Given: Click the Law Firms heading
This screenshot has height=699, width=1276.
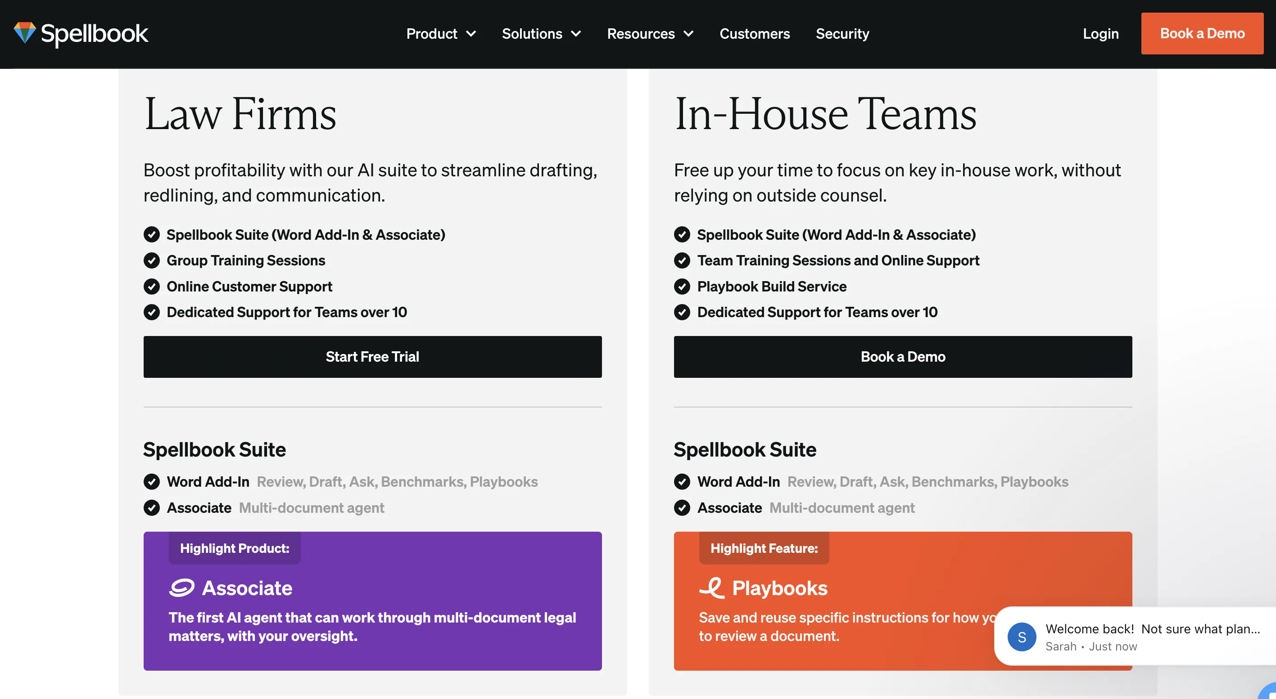Looking at the screenshot, I should (240, 114).
